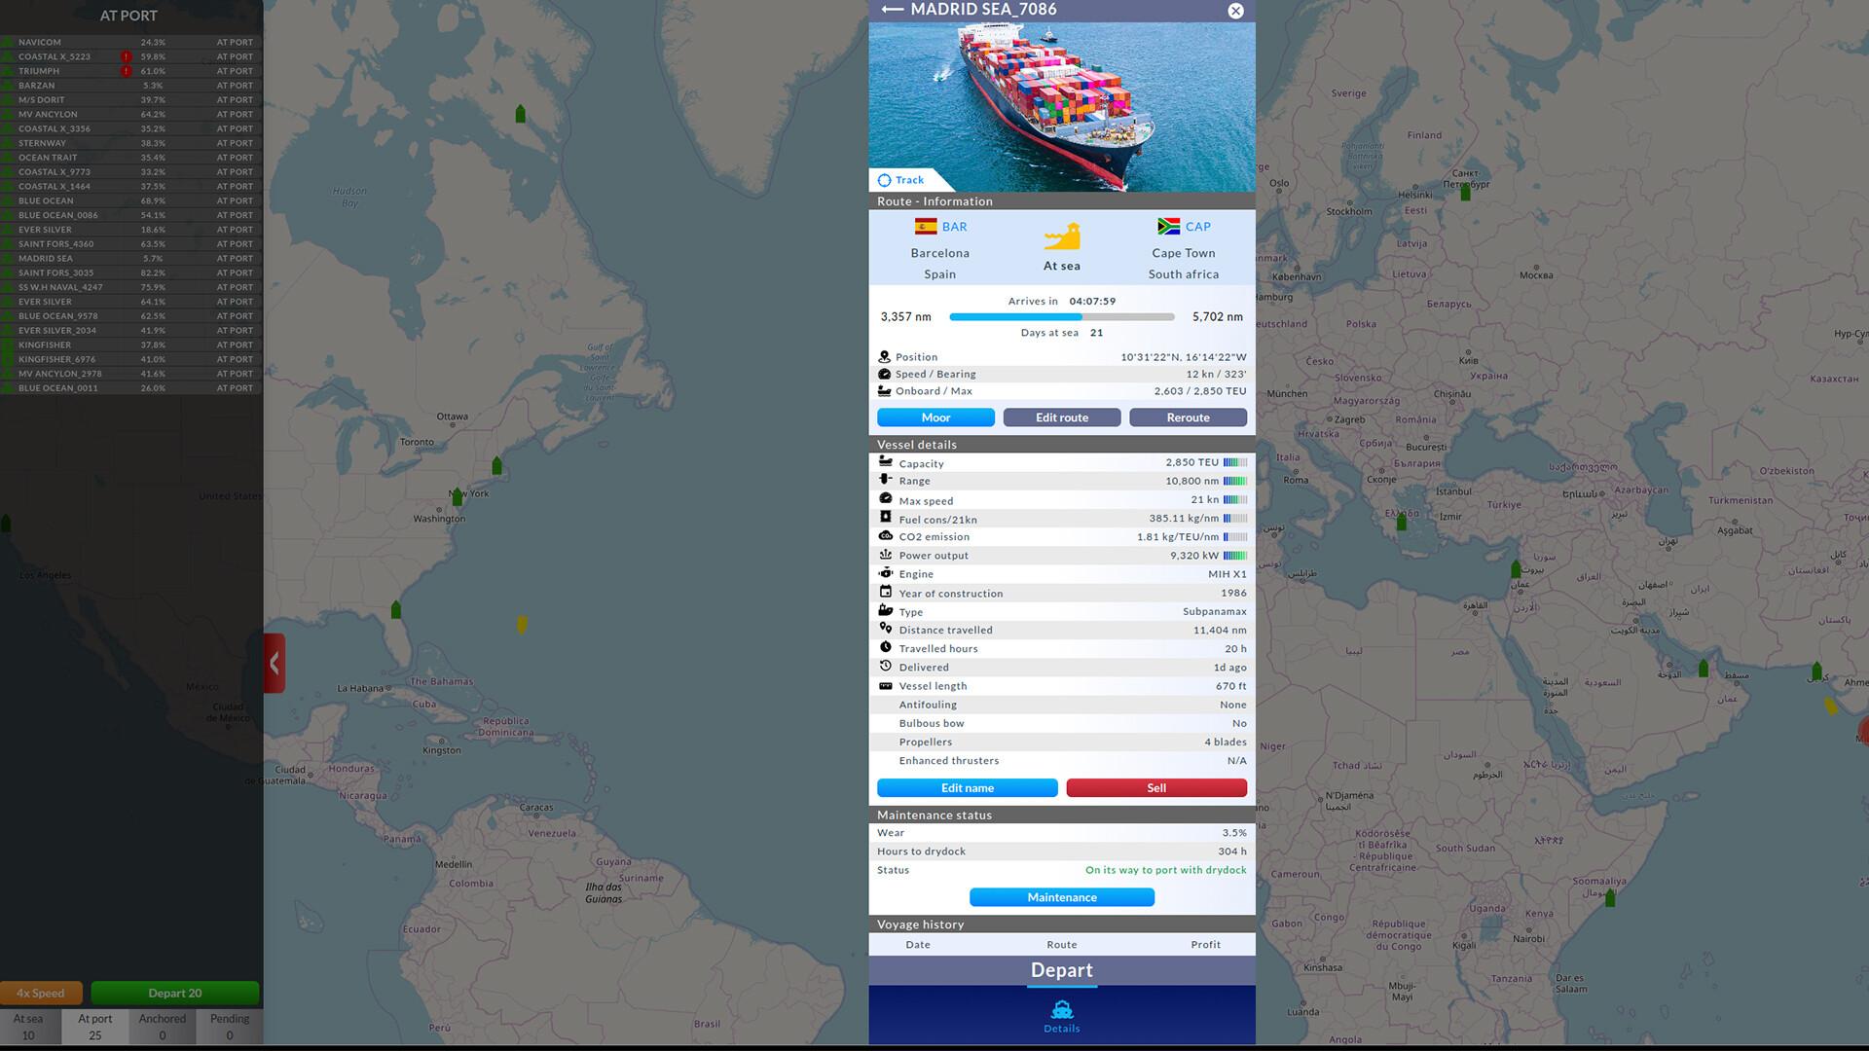Click the Depart 20 button
Viewport: 1869px width, 1051px height.
pyautogui.click(x=175, y=994)
